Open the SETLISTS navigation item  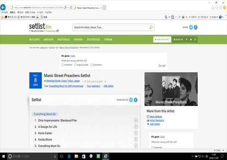[34, 40]
